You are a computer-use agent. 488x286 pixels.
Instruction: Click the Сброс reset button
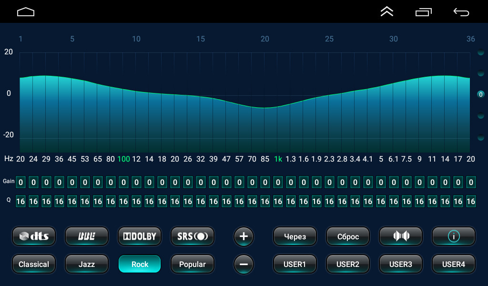click(348, 236)
